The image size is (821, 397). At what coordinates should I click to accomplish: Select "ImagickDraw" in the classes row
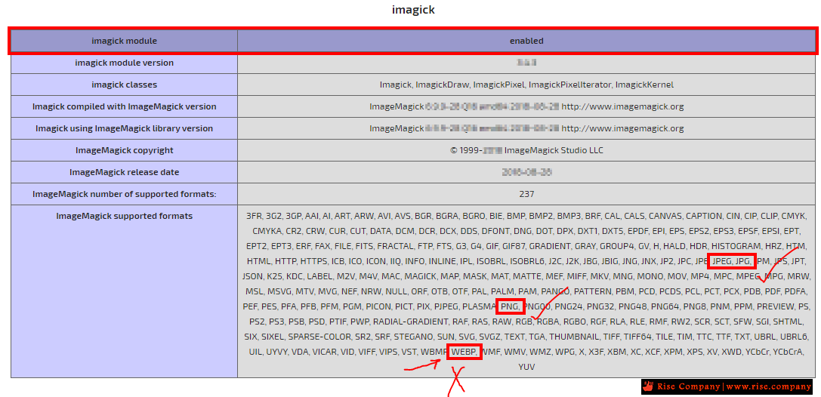(x=443, y=85)
